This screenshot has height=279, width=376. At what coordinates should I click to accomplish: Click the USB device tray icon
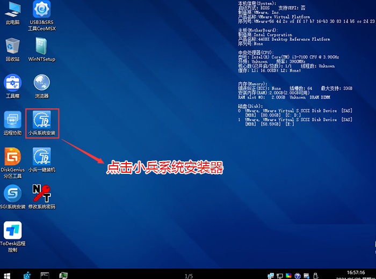pos(315,276)
